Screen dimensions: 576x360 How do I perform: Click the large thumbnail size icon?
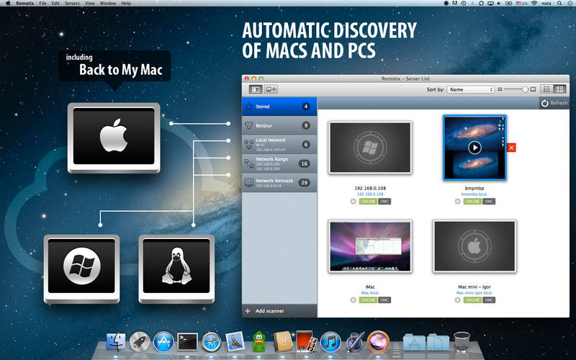pyautogui.click(x=534, y=89)
